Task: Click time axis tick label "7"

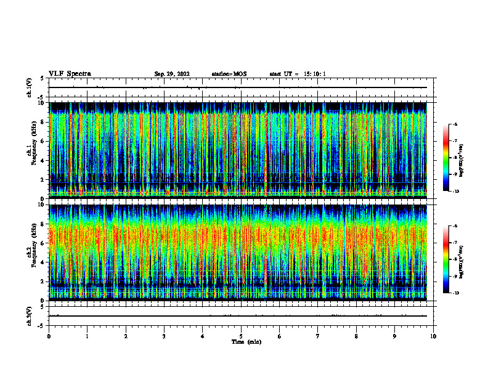Action: point(318,336)
